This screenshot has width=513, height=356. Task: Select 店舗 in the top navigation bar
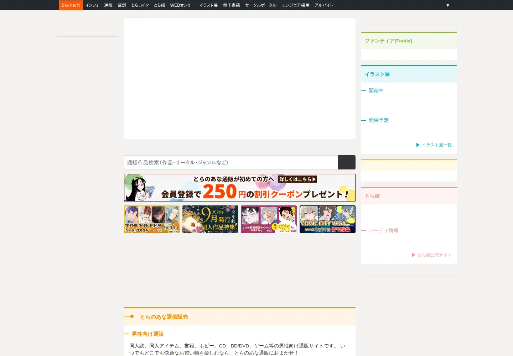(122, 5)
